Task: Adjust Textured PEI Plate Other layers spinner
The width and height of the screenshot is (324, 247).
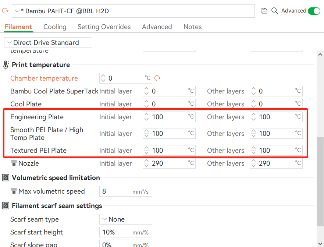Action: pos(253,151)
